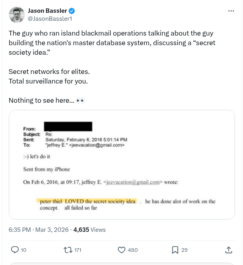243x265 pixels.
Task: Click the blue verified badge
Action: 72,11
